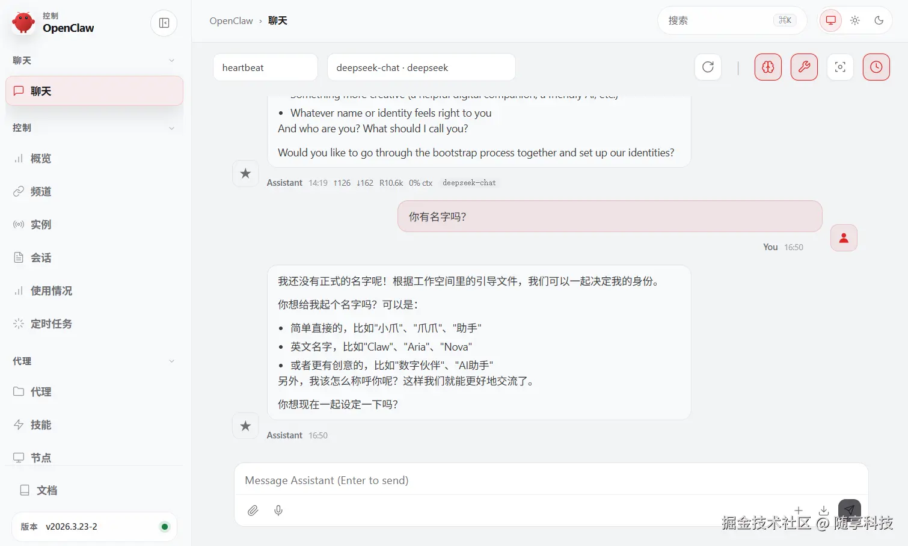Open the deepseek-chat model selector
Viewport: 908px width, 546px height.
pyautogui.click(x=421, y=67)
